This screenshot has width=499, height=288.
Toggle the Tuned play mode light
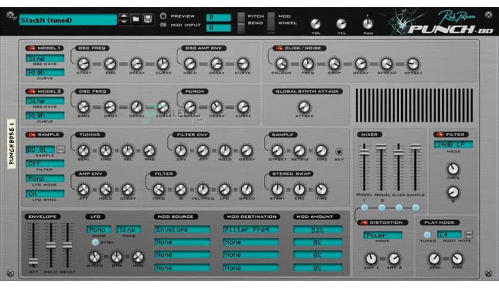pyautogui.click(x=427, y=234)
